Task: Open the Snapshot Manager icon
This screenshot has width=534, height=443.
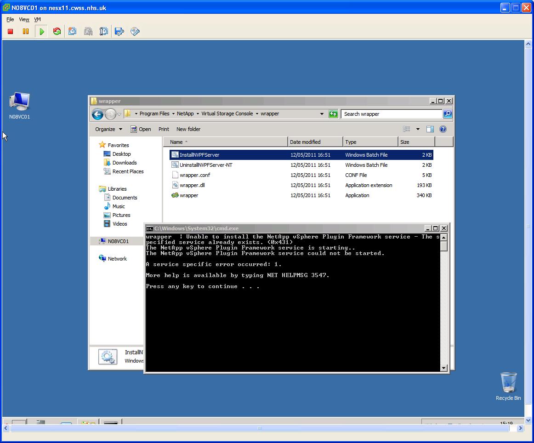Action: coord(104,31)
